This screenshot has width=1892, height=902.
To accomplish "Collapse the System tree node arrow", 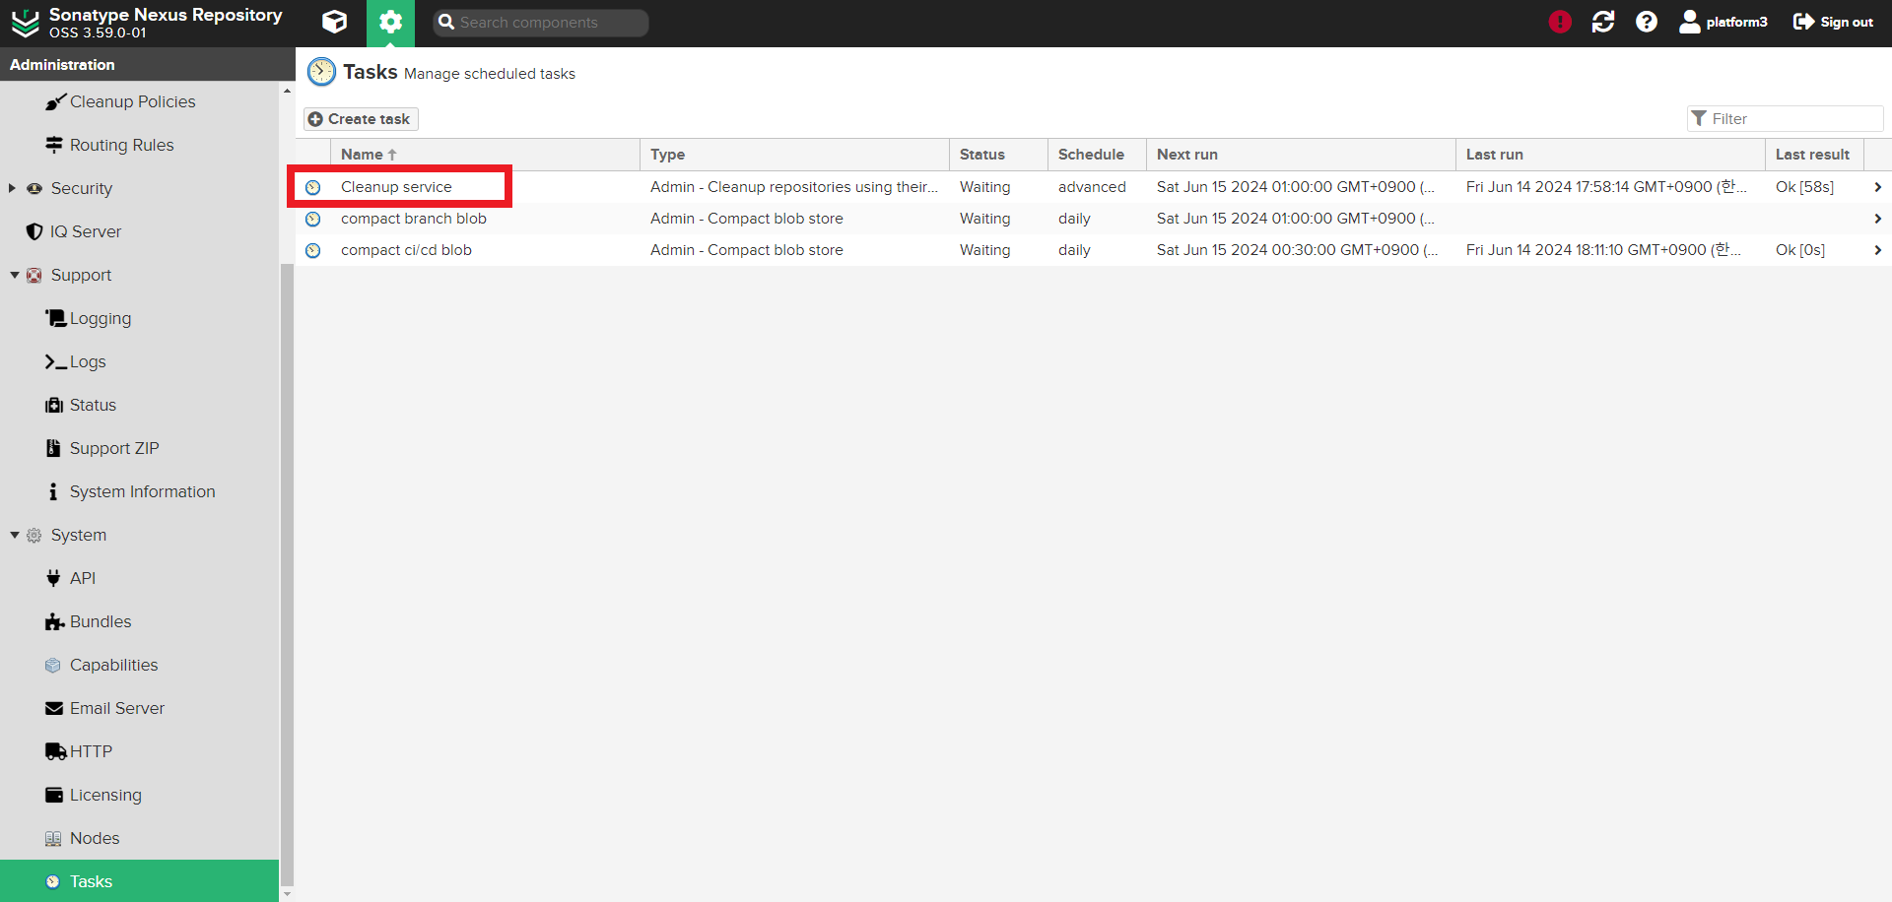I will click(14, 535).
